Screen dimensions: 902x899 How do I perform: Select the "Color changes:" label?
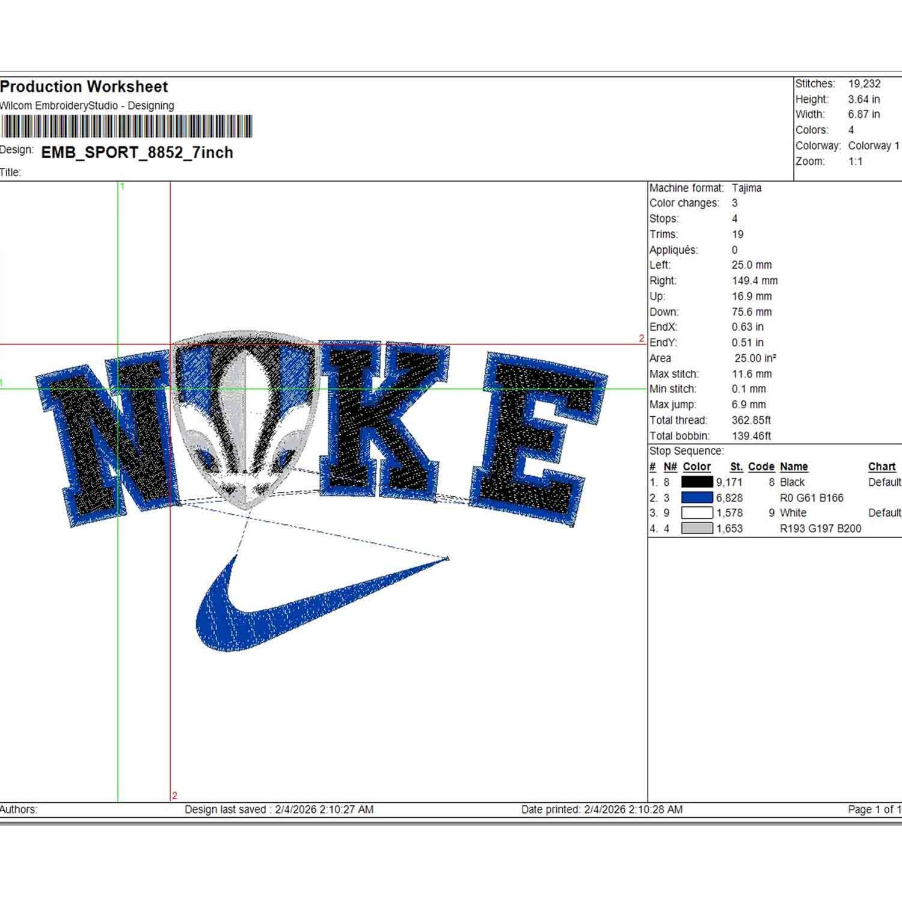pyautogui.click(x=684, y=203)
